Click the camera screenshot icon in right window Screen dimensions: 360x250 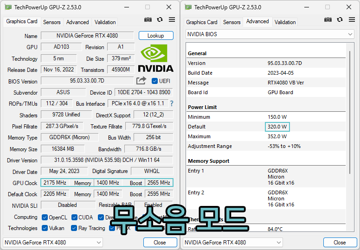coord(328,20)
